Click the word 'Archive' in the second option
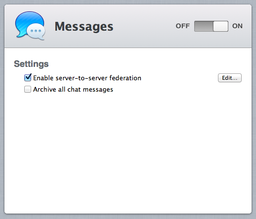This screenshot has height=219, width=256. (44, 90)
